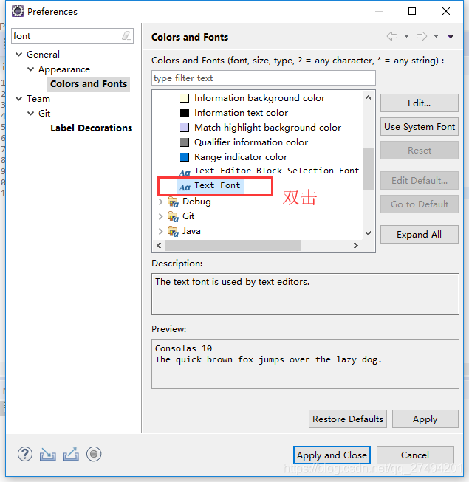Click the Expand All button
Screen dimensions: 469x482
pyautogui.click(x=420, y=235)
